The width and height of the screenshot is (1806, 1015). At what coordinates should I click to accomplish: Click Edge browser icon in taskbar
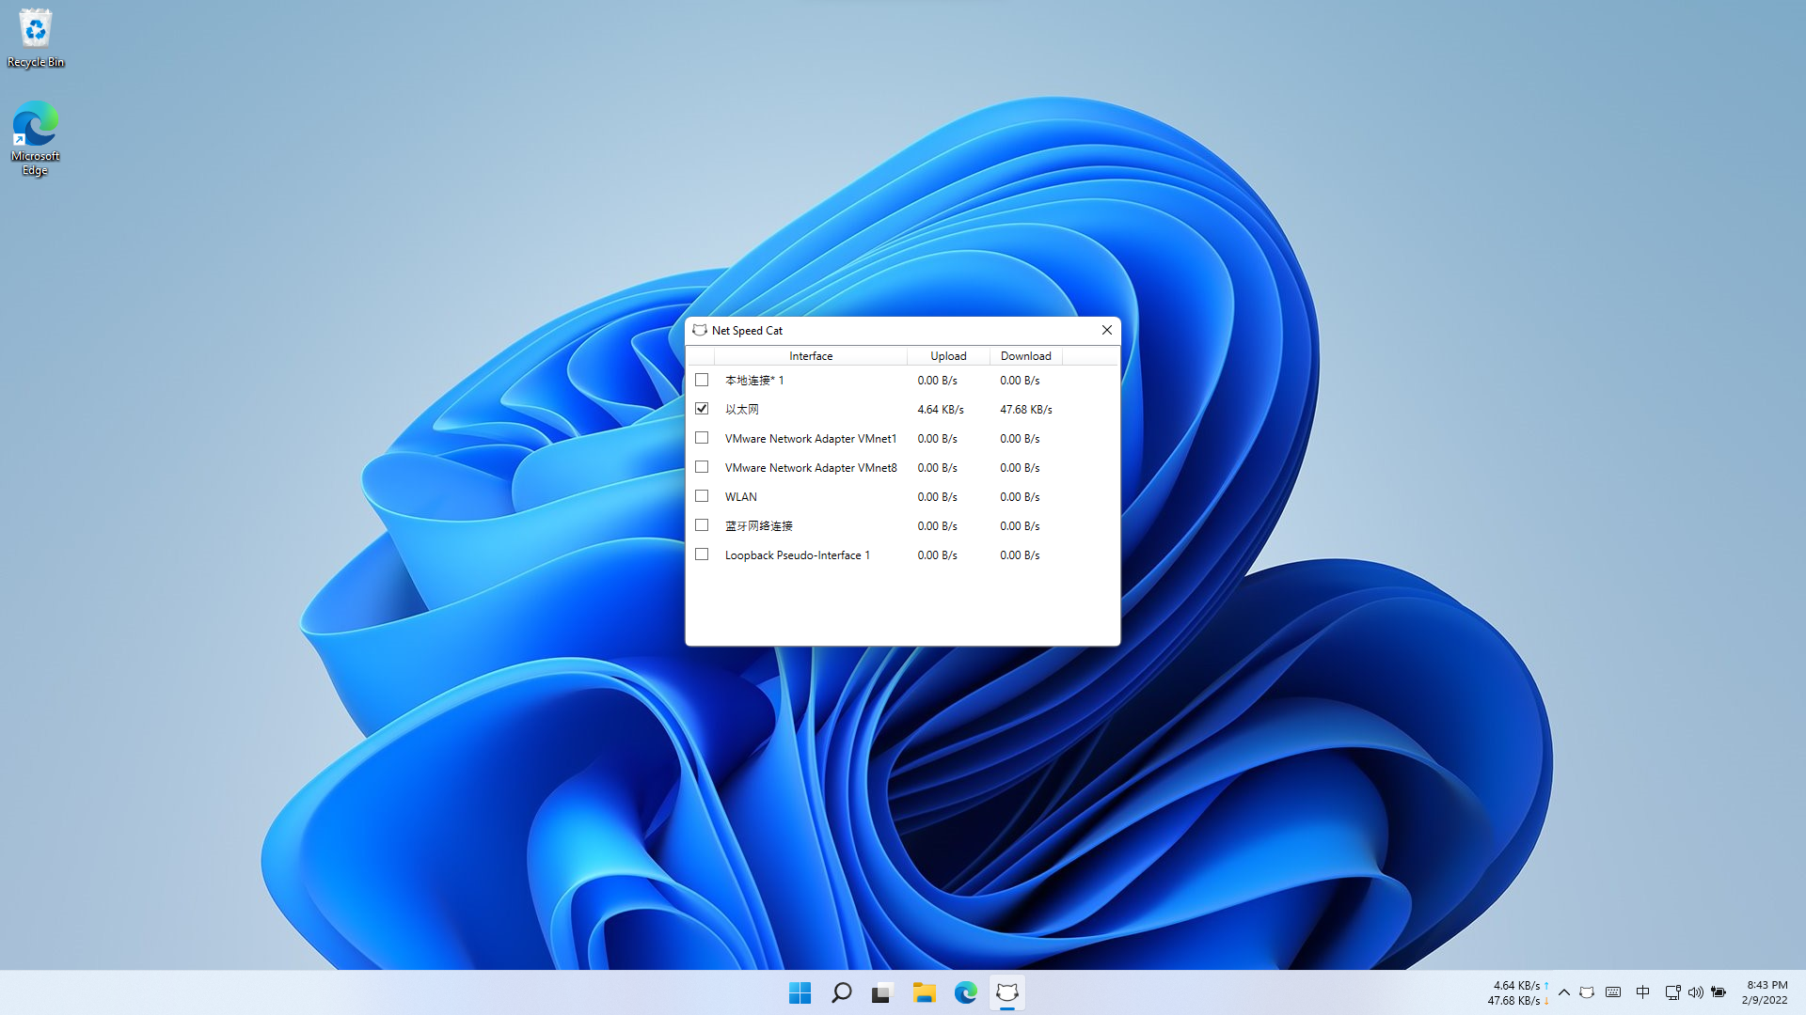[965, 992]
